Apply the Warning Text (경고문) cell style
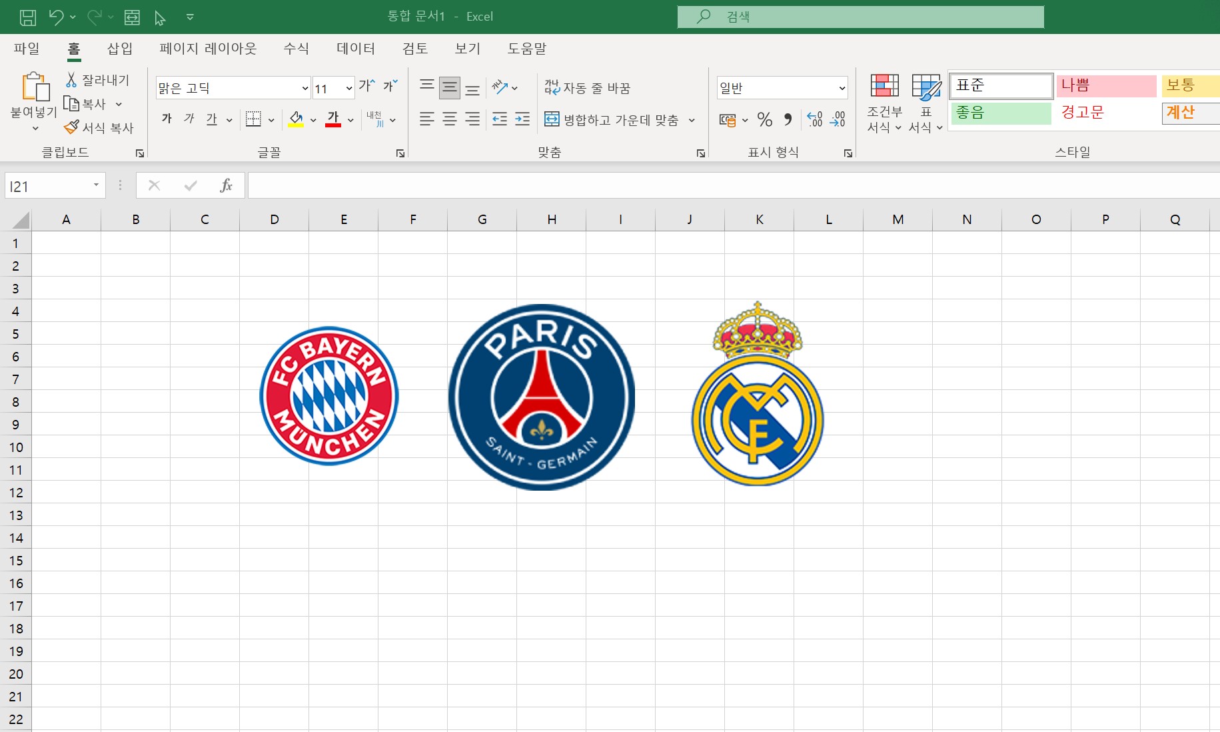Image resolution: width=1220 pixels, height=732 pixels. (x=1107, y=113)
